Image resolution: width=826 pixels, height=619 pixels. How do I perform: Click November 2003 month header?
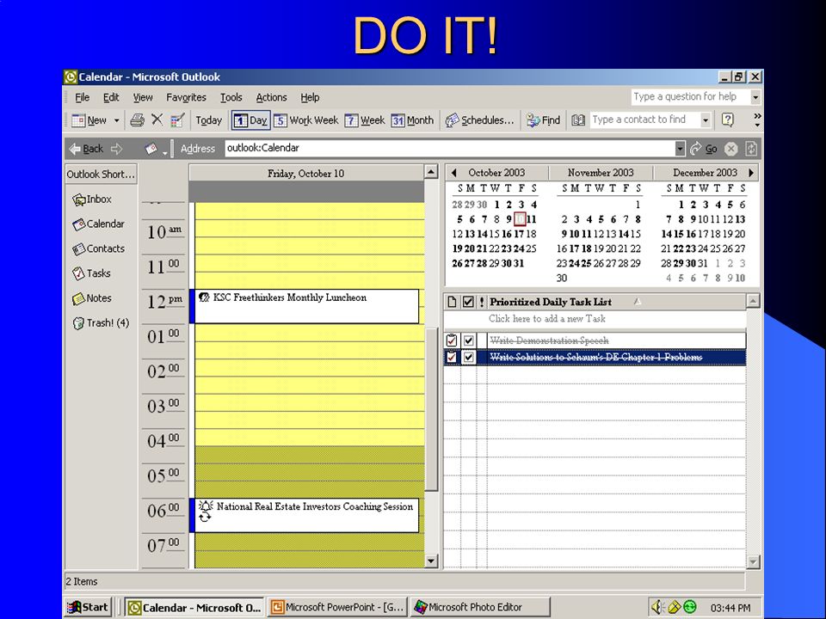[x=601, y=173]
